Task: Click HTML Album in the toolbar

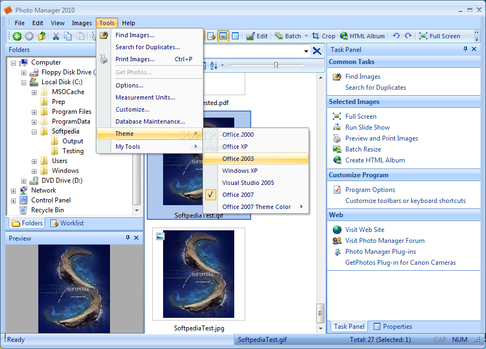Action: [362, 36]
